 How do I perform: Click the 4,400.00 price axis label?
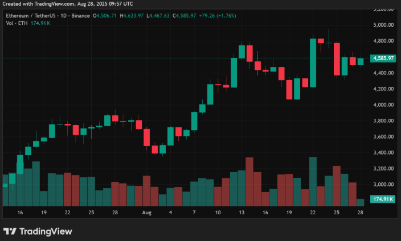coord(383,73)
